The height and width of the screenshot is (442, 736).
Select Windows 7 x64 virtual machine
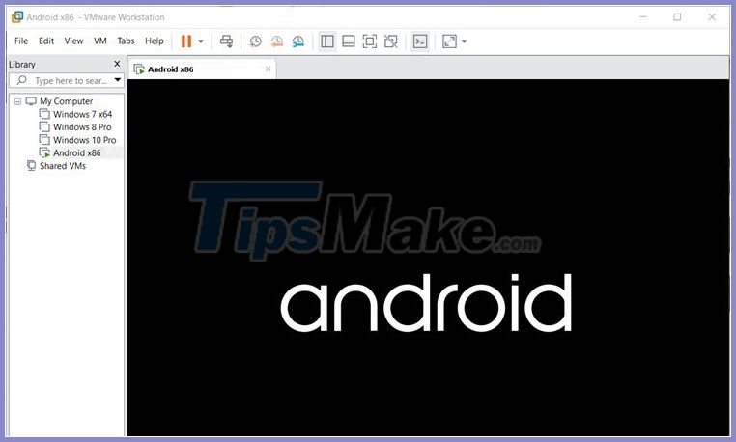(82, 114)
